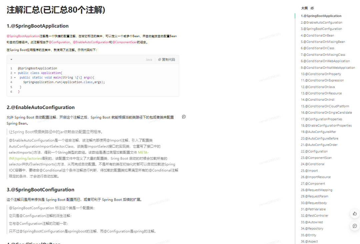Screen dimensions: 360x244
Task: Click heading 2.@EnableAutoConfiguration in document
Action: [41, 108]
